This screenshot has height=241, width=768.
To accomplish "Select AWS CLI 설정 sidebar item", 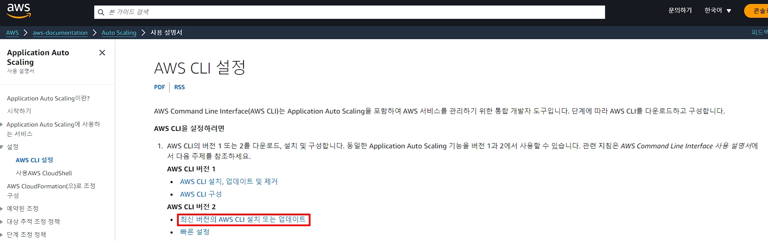I will point(34,160).
